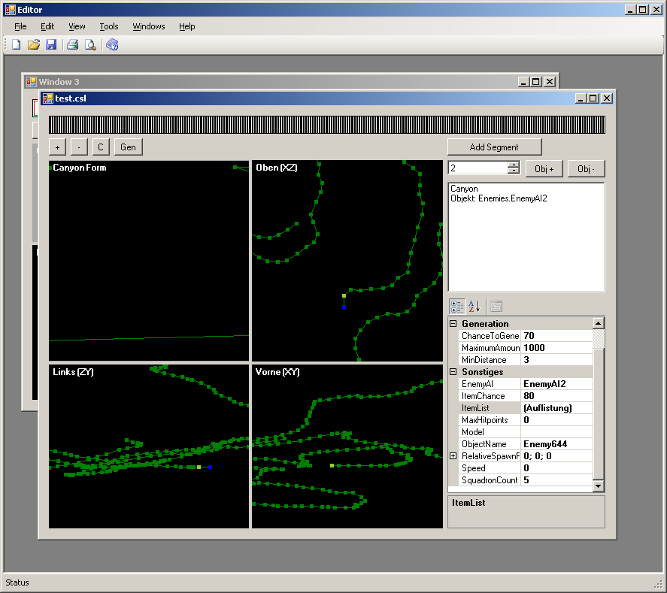Click the minus zoom button
The width and height of the screenshot is (667, 593).
(79, 147)
